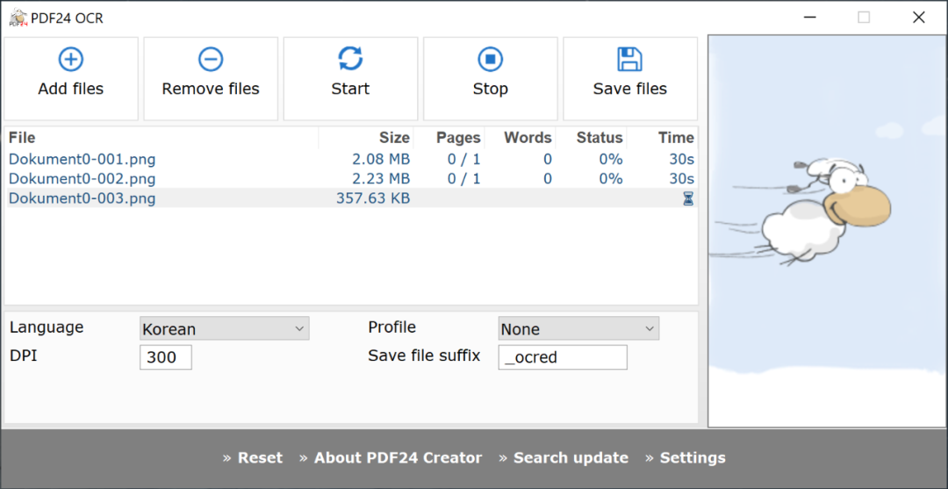
Task: Sort list by the Size column header
Action: pos(393,138)
